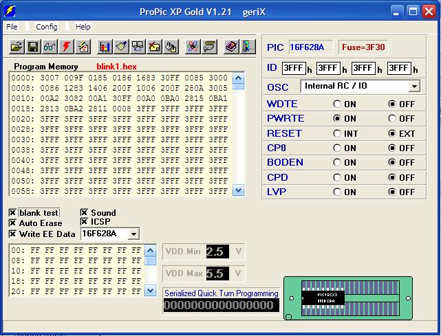
Task: Click the fourth ID 3FFF field
Action: (399, 68)
